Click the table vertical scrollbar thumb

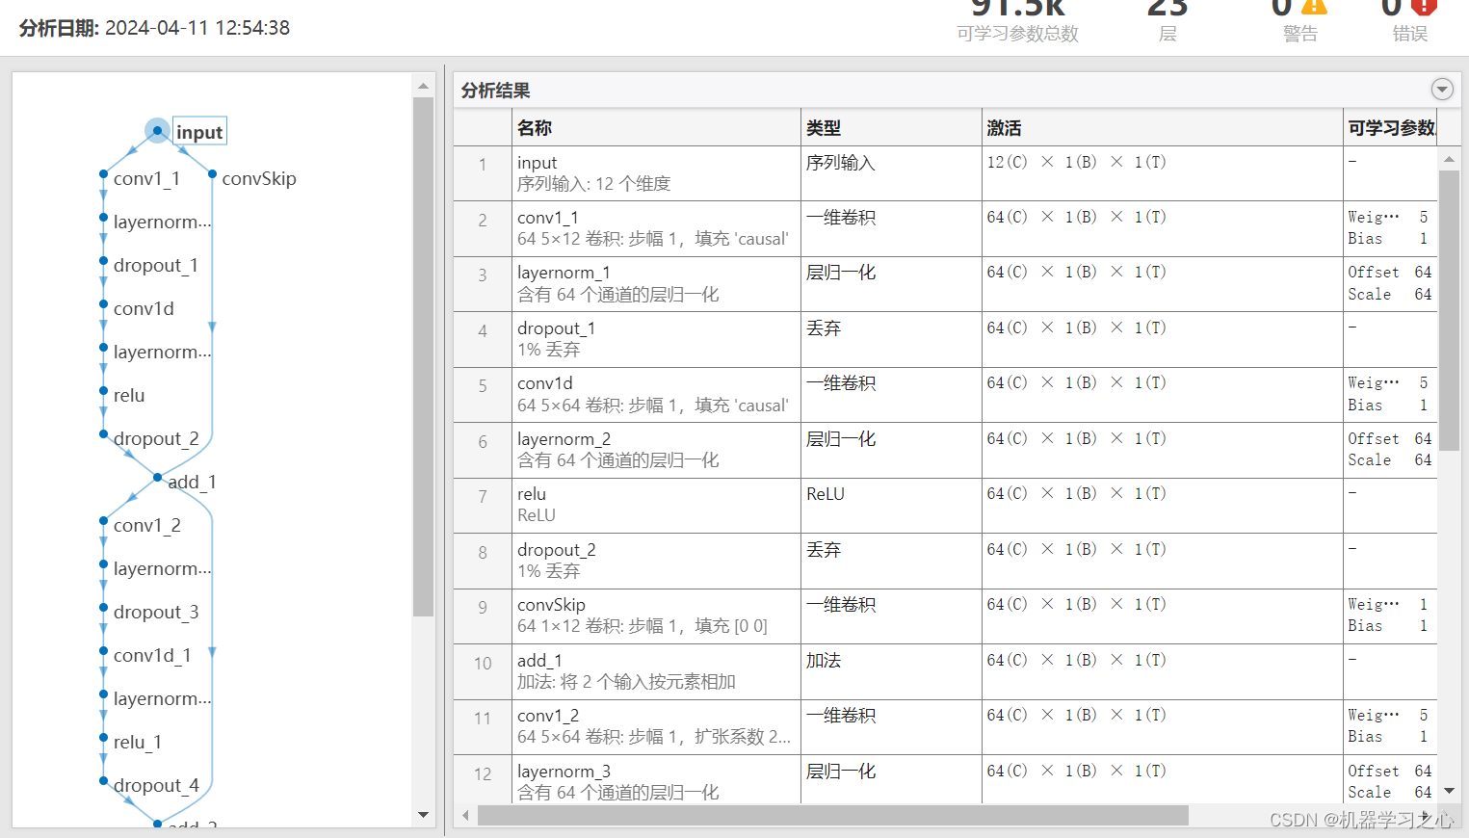1449,310
